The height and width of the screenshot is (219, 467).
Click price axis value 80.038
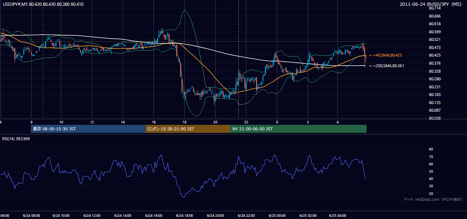[434, 118]
